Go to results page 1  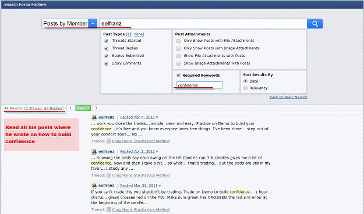tap(70, 108)
